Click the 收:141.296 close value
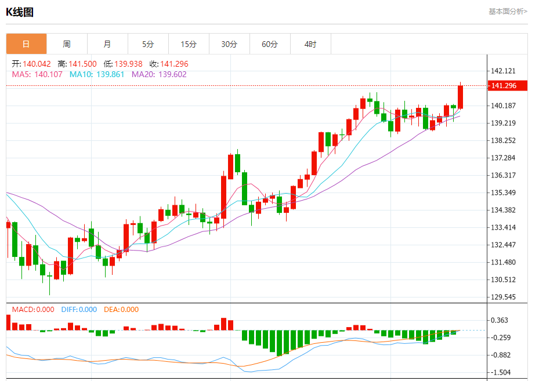The height and width of the screenshot is (381, 539). pos(169,64)
